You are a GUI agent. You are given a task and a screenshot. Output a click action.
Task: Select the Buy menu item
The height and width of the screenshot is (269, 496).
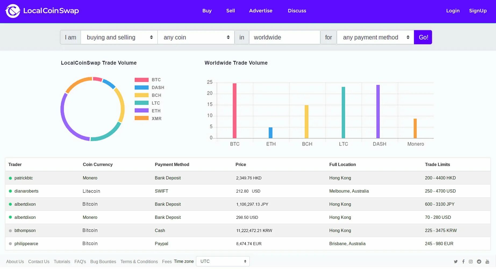tap(207, 11)
